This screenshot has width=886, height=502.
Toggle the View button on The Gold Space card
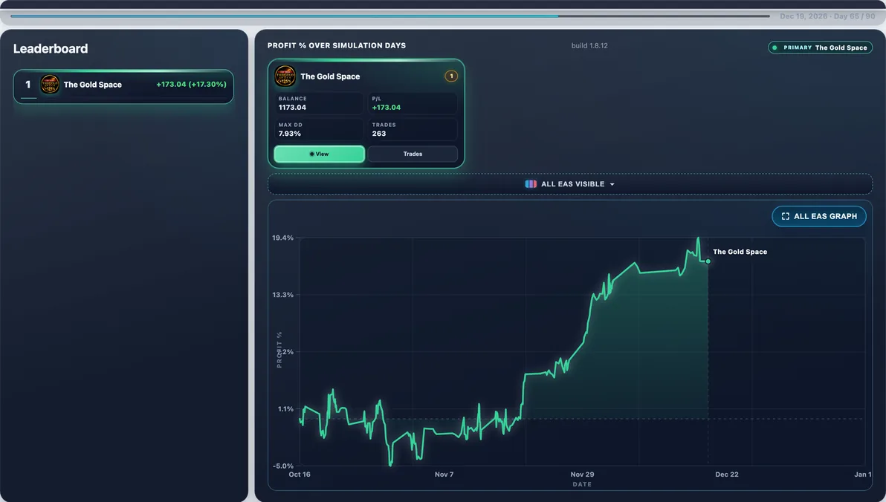tap(320, 154)
